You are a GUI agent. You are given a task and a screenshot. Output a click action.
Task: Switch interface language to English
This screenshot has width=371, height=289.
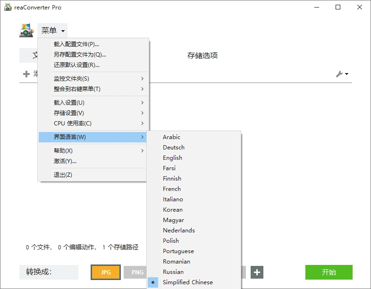click(x=172, y=158)
